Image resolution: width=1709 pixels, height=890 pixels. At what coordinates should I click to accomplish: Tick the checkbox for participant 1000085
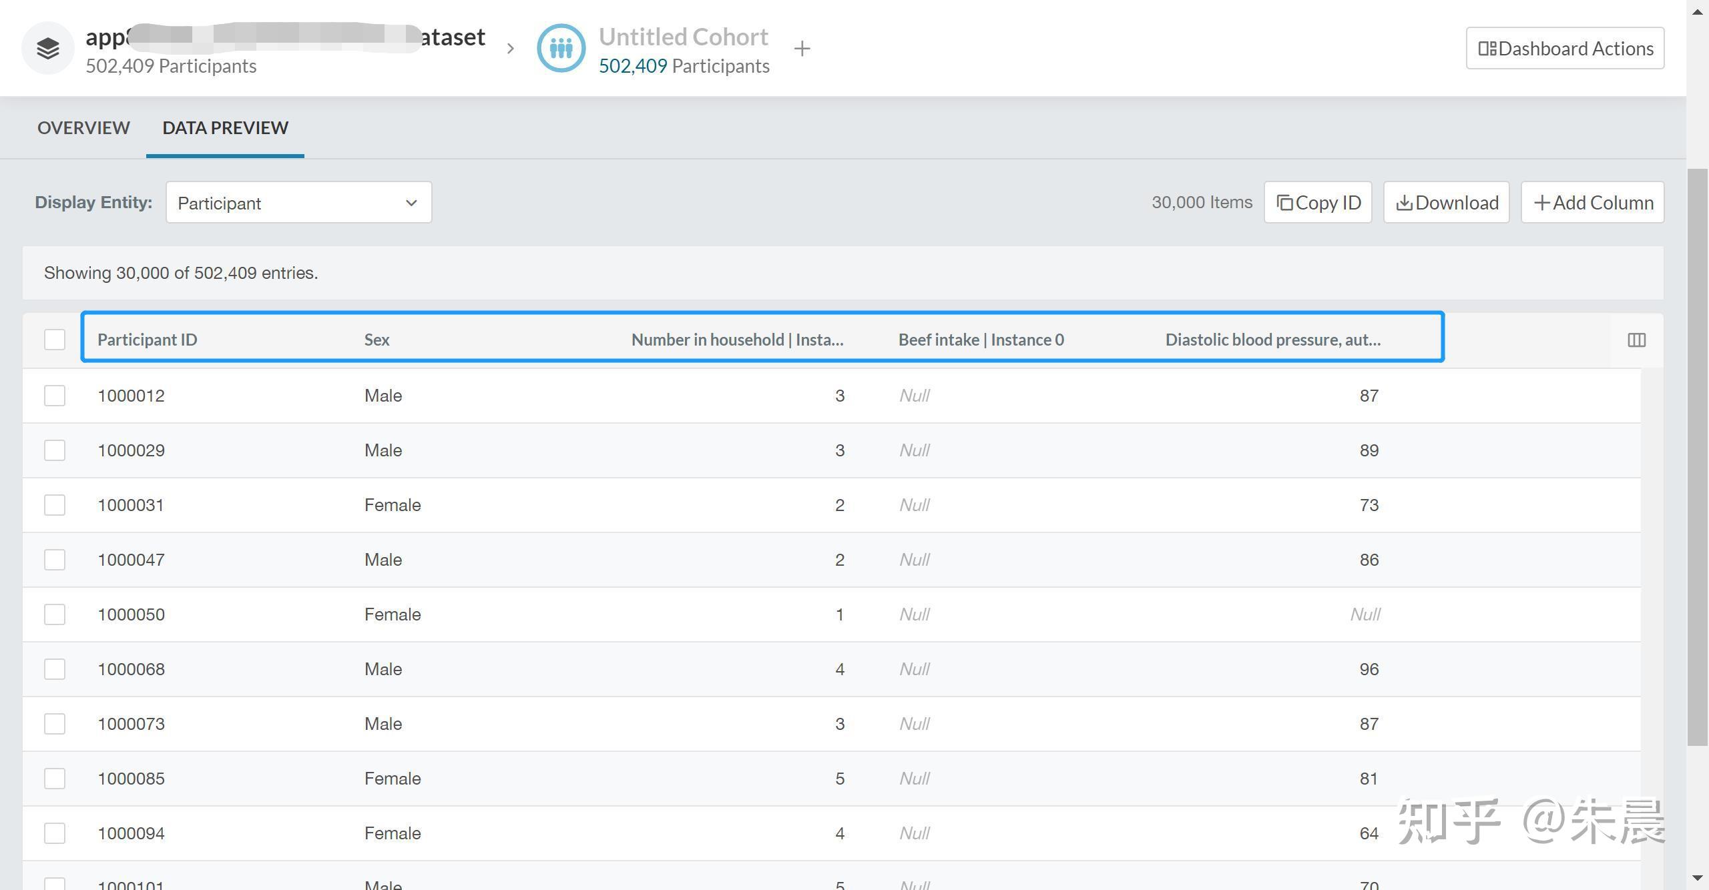pyautogui.click(x=55, y=779)
